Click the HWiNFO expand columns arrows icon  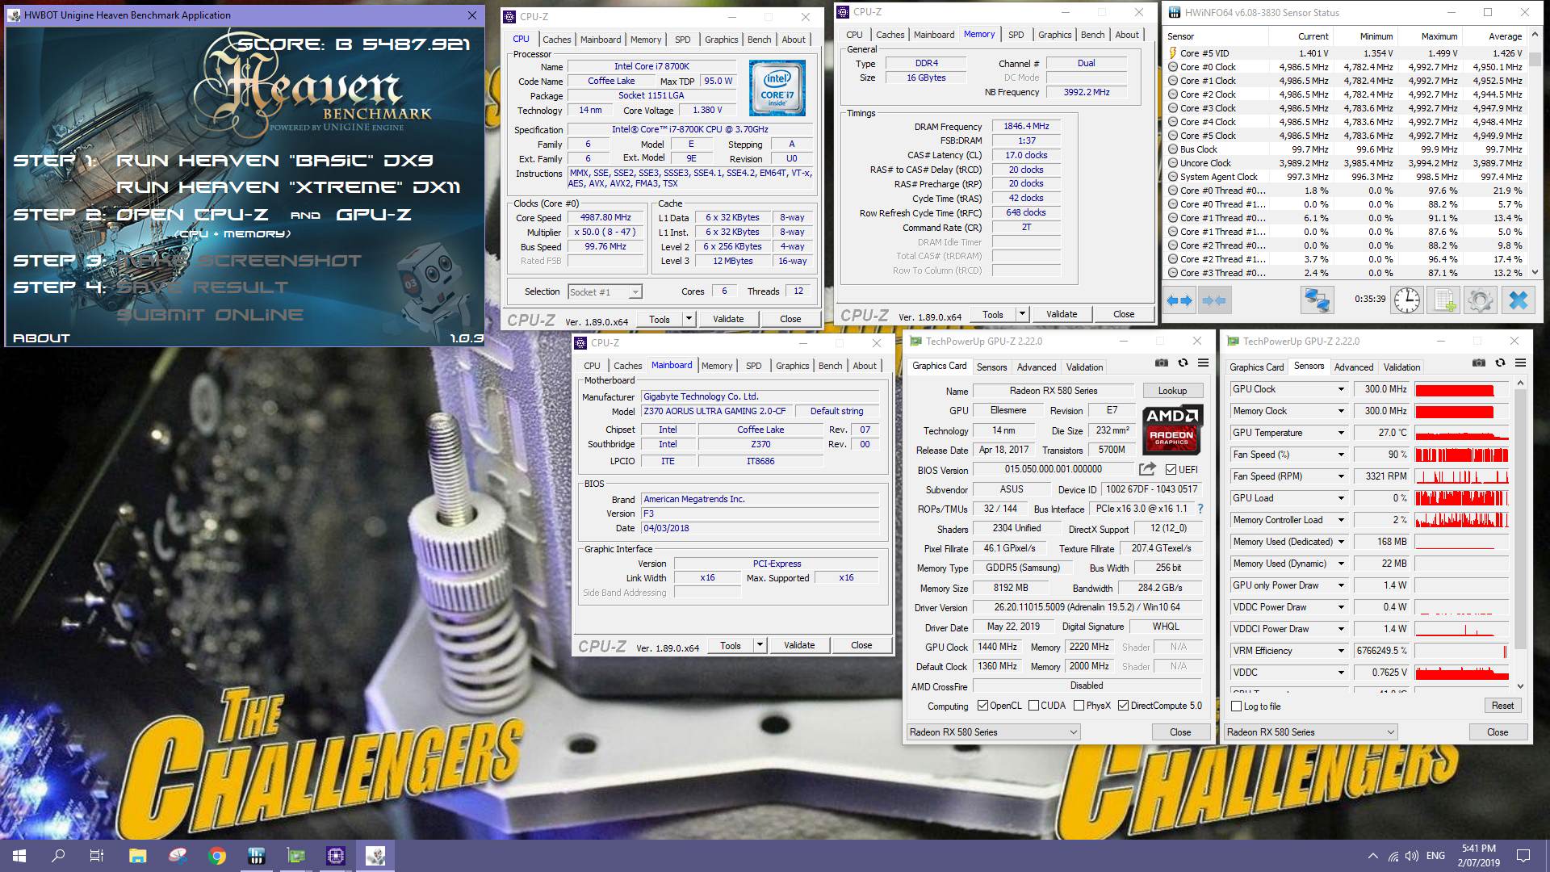pos(1179,300)
